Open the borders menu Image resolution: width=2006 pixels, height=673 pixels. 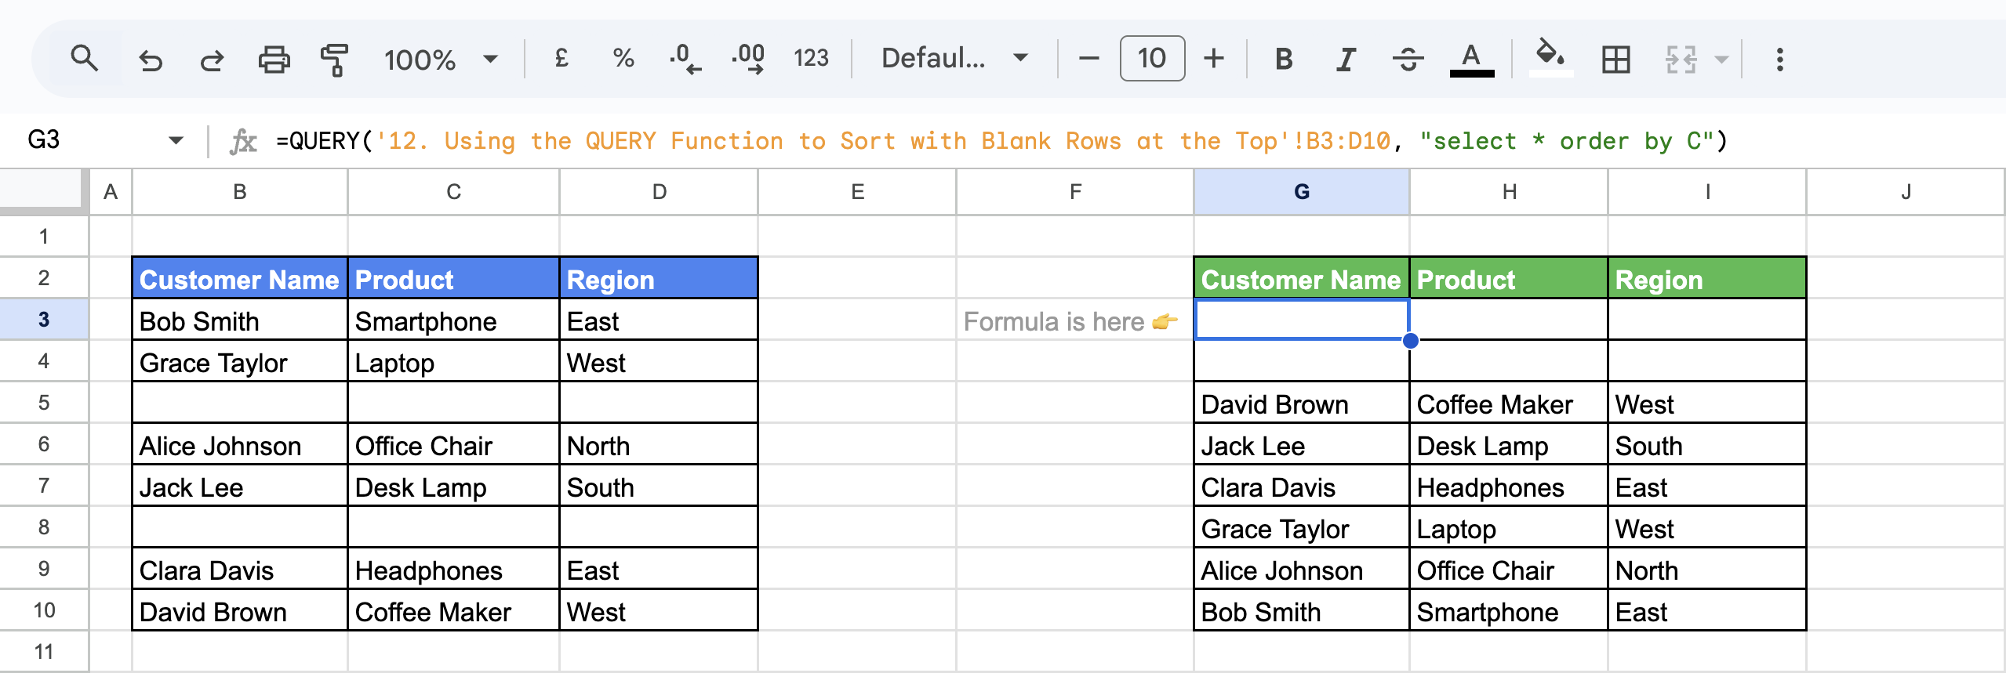(x=1615, y=60)
